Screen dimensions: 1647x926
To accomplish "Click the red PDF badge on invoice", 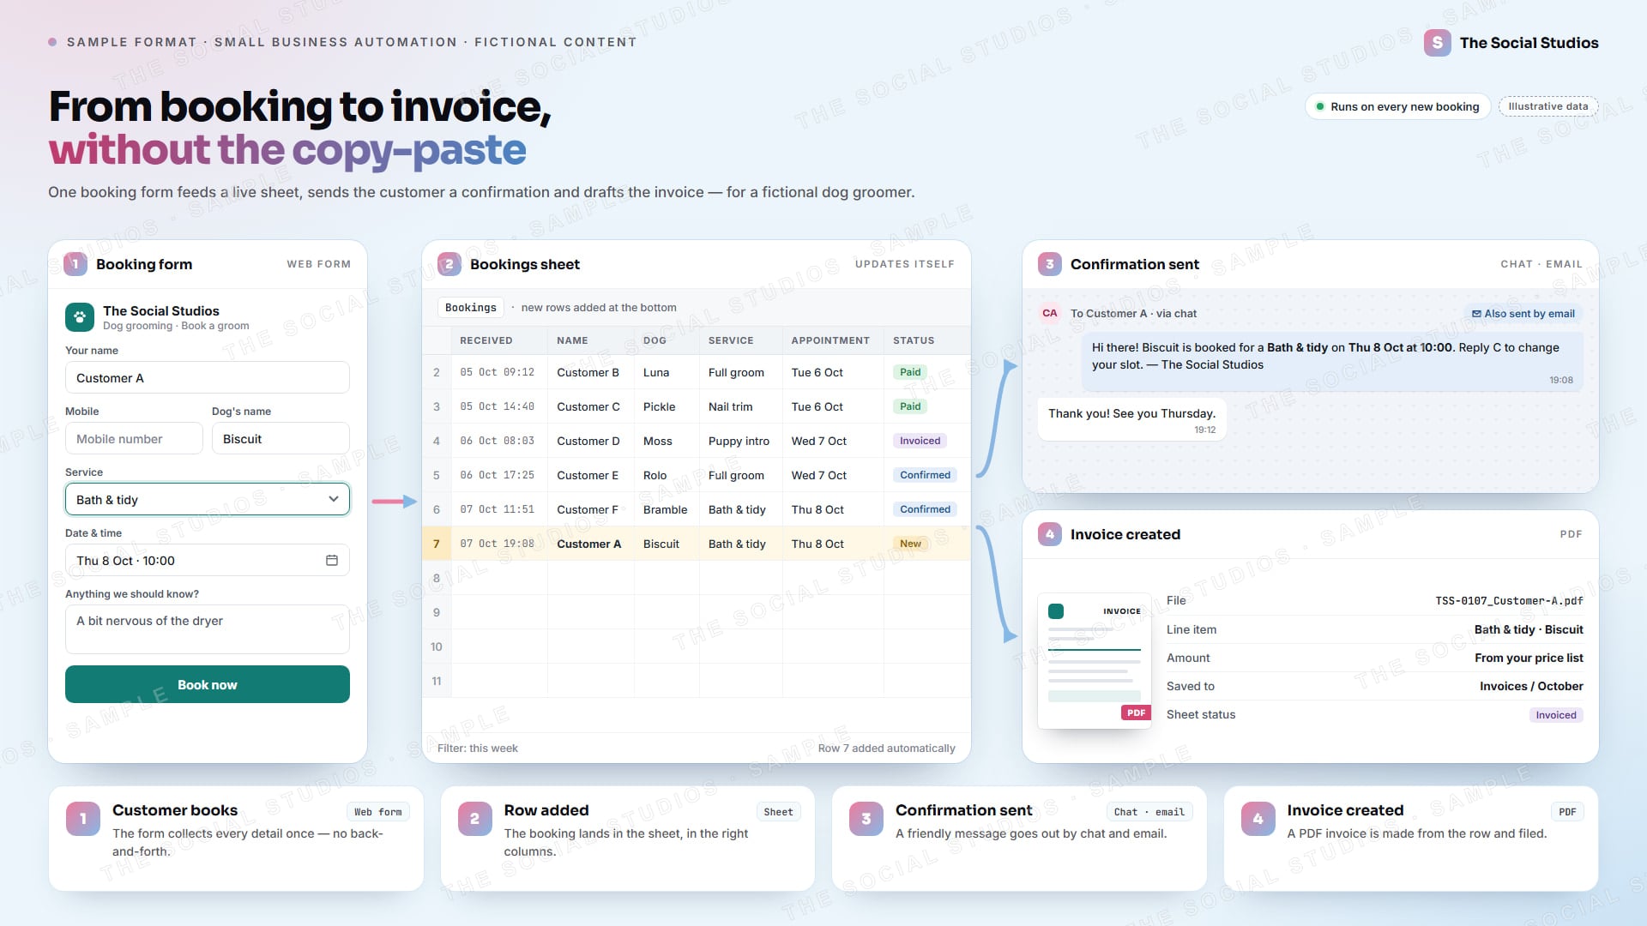I will (x=1136, y=713).
